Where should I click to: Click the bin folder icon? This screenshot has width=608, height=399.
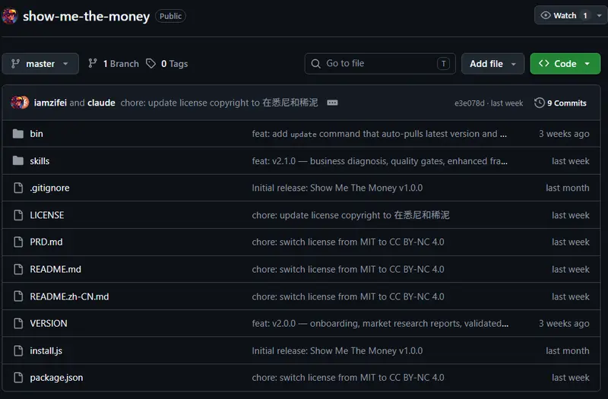[x=17, y=134]
